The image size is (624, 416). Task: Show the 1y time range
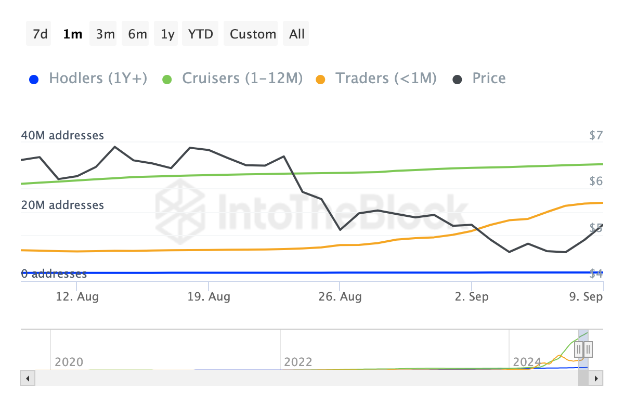(x=167, y=34)
